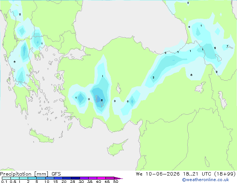Click the legend label '0.1'

pyautogui.click(x=4, y=182)
